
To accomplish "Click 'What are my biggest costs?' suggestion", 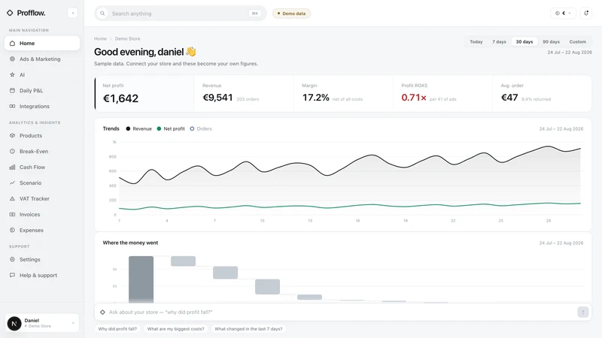I will [x=176, y=329].
